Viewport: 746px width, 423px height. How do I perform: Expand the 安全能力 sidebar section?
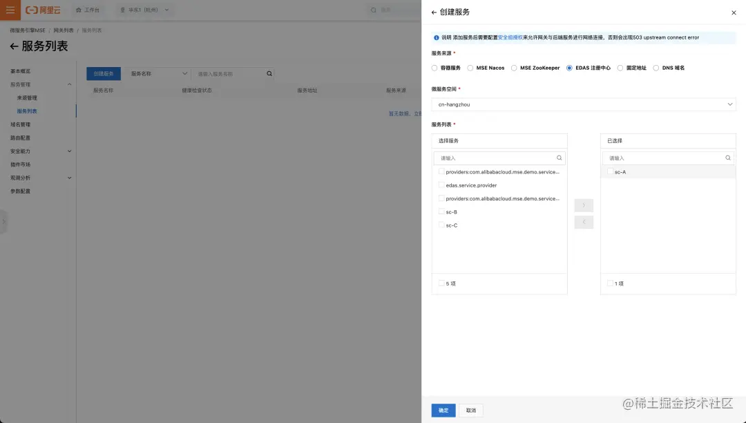coord(70,151)
